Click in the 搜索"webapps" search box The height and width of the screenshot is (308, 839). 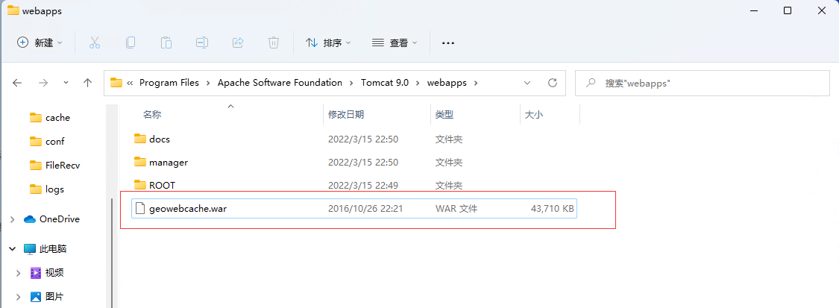coord(702,83)
